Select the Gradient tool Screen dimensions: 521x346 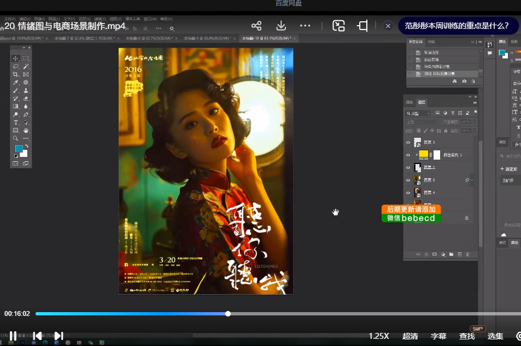pyautogui.click(x=16, y=107)
